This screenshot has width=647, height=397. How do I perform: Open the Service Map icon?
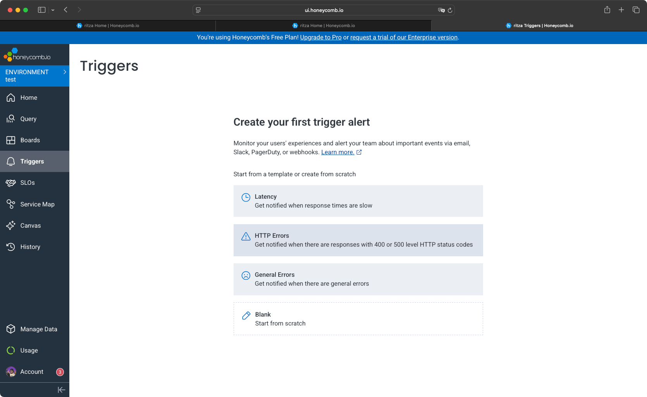tap(10, 204)
